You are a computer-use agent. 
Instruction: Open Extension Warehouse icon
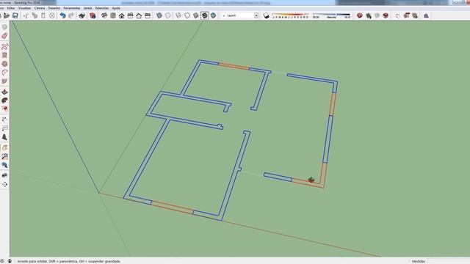[386, 15]
